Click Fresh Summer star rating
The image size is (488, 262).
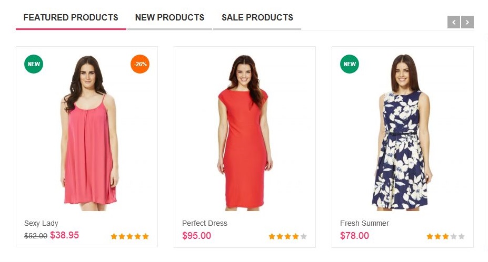pyautogui.click(x=445, y=236)
